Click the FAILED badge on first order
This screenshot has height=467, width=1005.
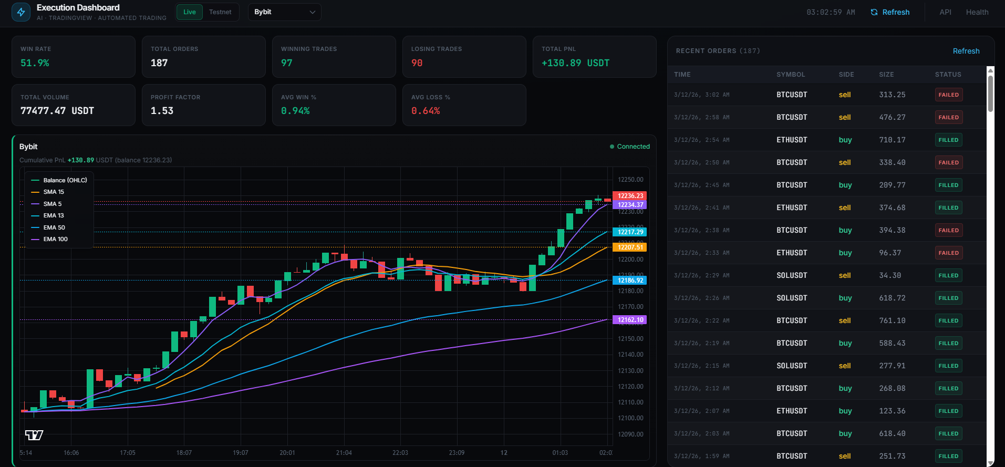point(948,95)
